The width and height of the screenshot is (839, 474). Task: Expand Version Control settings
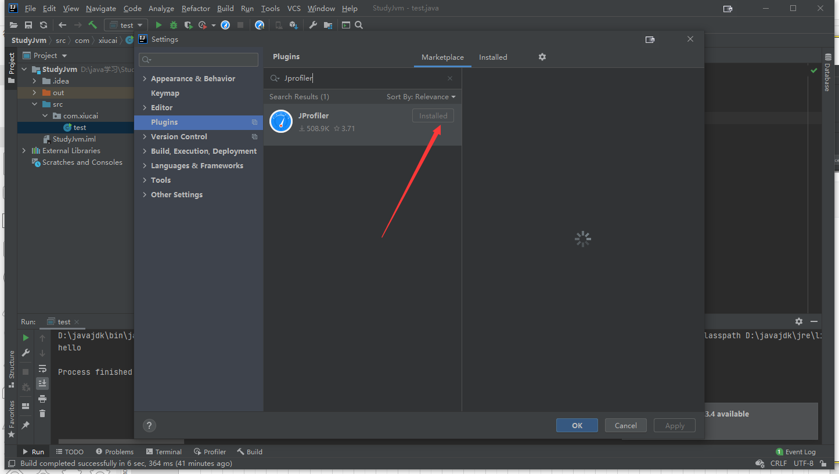click(x=145, y=136)
